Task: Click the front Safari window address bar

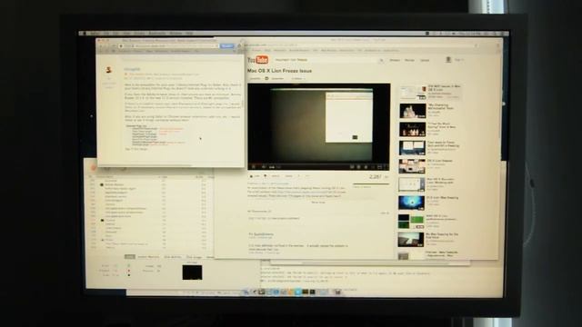Action: 170,45
